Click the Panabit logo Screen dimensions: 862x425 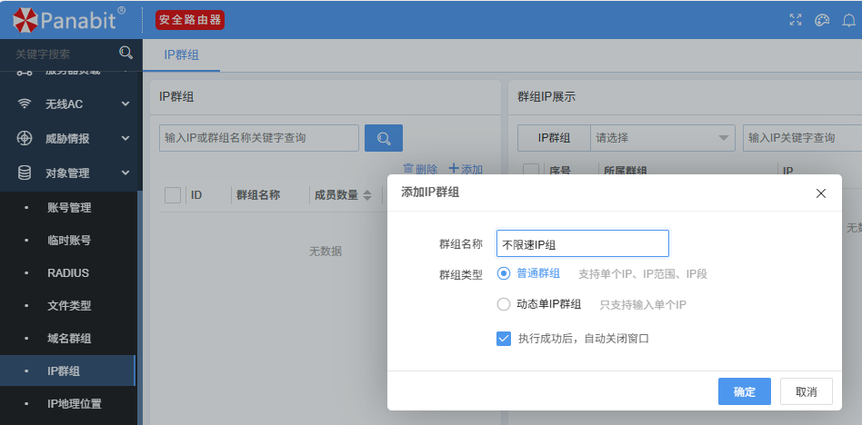pos(69,19)
